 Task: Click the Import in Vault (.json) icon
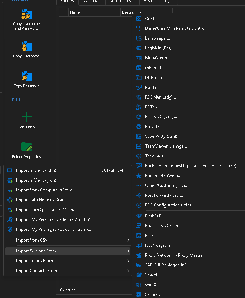(10, 180)
